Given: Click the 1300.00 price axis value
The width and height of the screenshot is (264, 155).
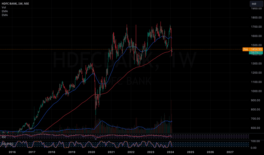Looking at the screenshot, I should coord(256,63).
